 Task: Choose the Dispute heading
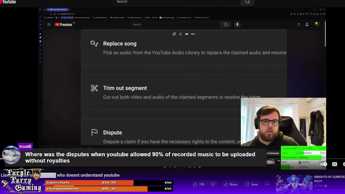tap(112, 133)
